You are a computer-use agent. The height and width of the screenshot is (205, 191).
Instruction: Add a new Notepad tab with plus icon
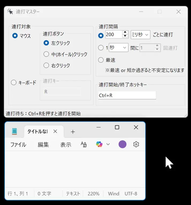[x=73, y=132]
